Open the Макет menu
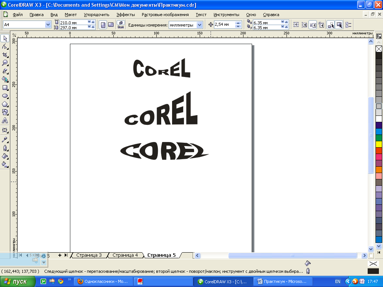 point(71,15)
